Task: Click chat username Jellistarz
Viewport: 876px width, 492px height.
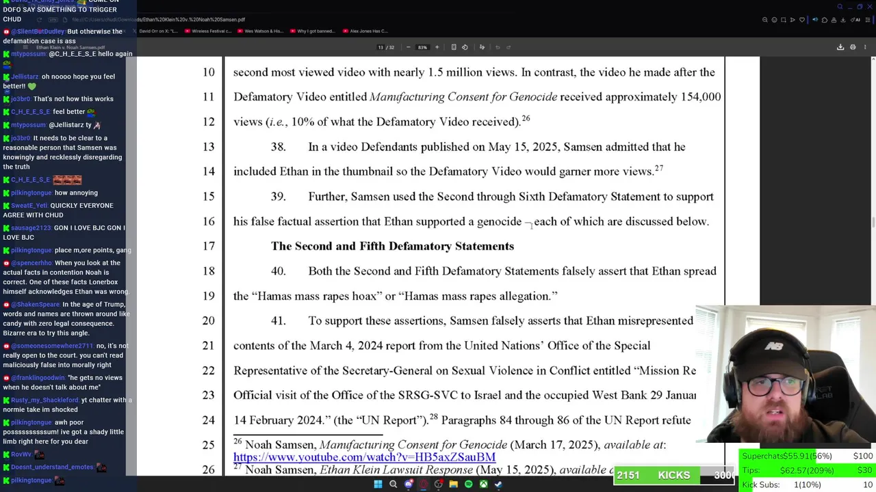Action: [x=25, y=77]
